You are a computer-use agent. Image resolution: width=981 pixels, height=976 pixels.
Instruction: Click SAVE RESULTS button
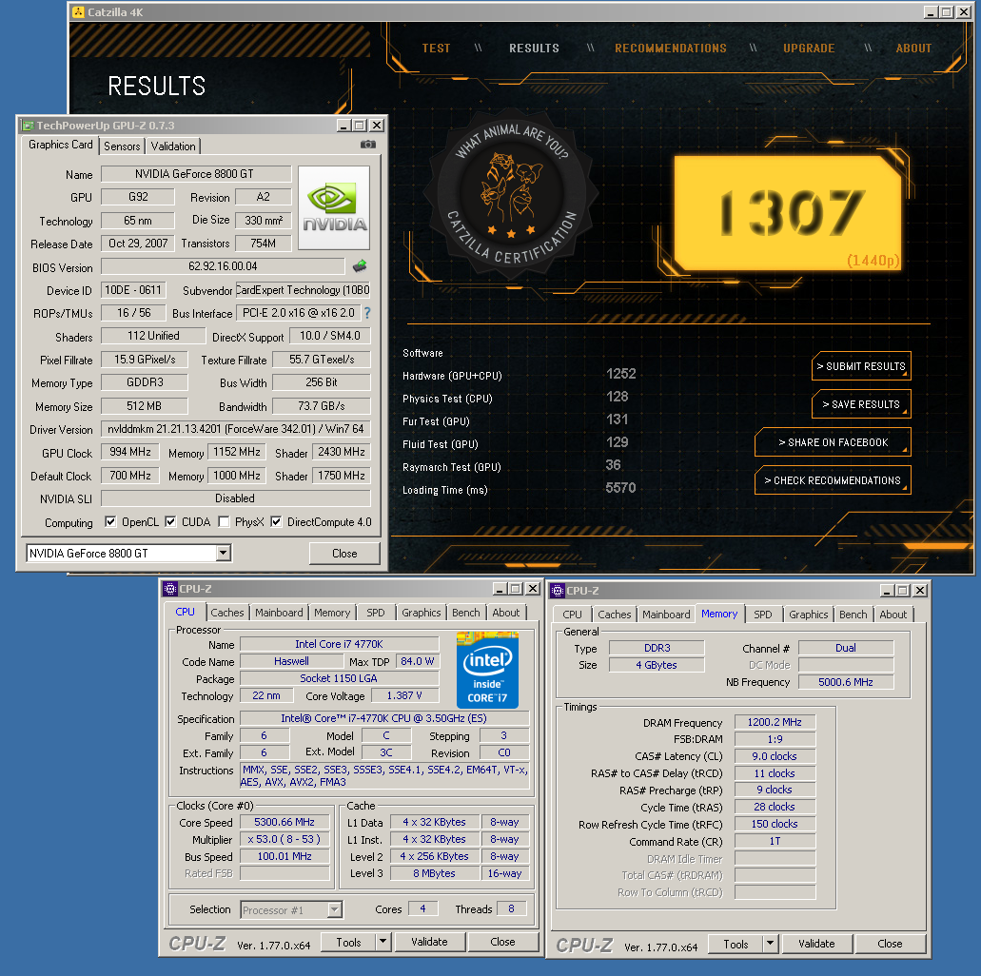point(861,404)
